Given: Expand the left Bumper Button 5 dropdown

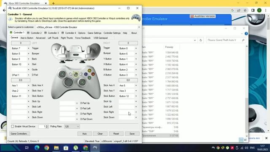Looking at the screenshot, I should [x=28, y=54].
